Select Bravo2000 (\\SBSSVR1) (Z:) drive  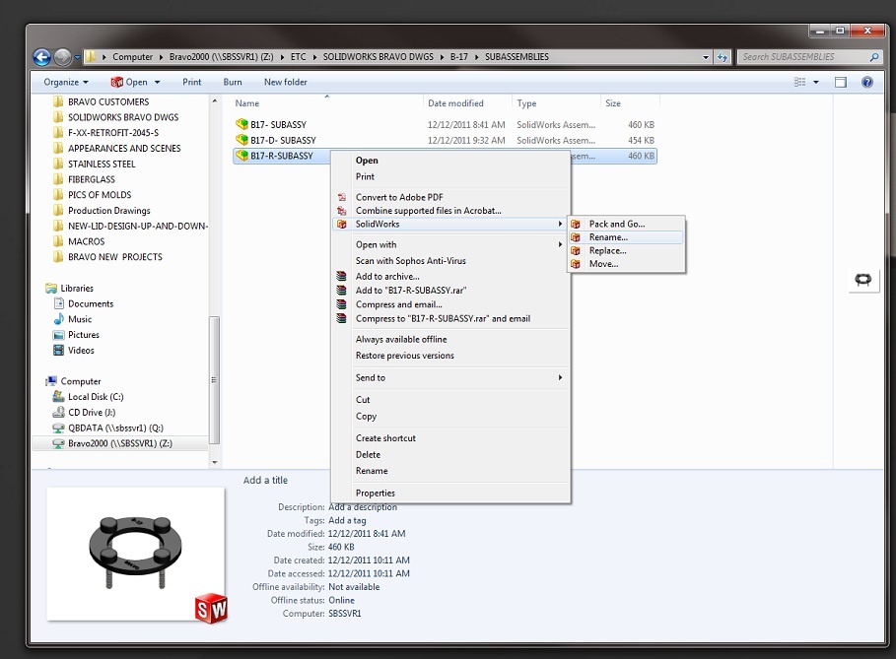click(x=120, y=443)
